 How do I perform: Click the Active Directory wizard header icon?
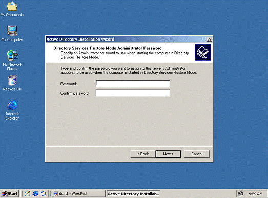pos(203,52)
